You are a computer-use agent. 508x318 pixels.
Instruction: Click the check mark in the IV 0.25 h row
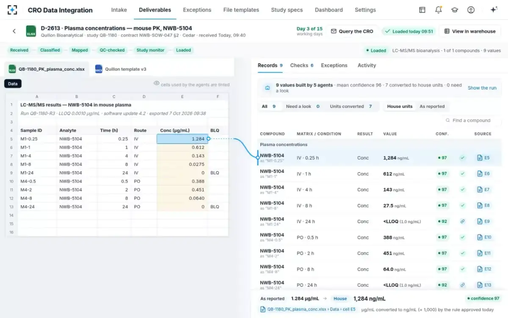coord(462,158)
